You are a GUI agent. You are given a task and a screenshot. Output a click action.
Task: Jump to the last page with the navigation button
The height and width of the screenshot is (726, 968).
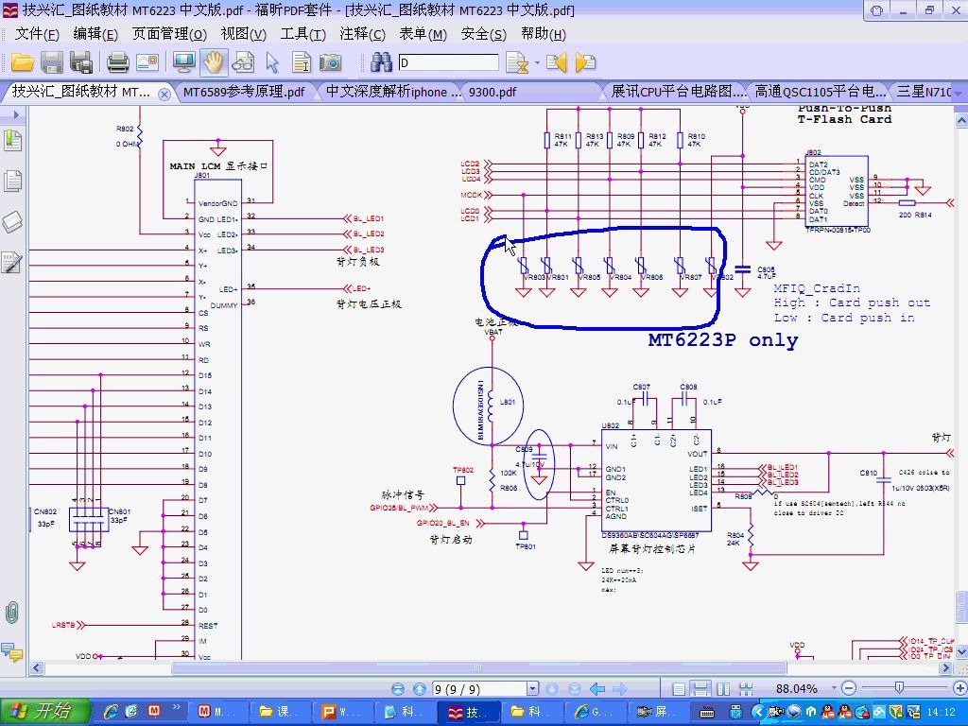click(x=575, y=688)
